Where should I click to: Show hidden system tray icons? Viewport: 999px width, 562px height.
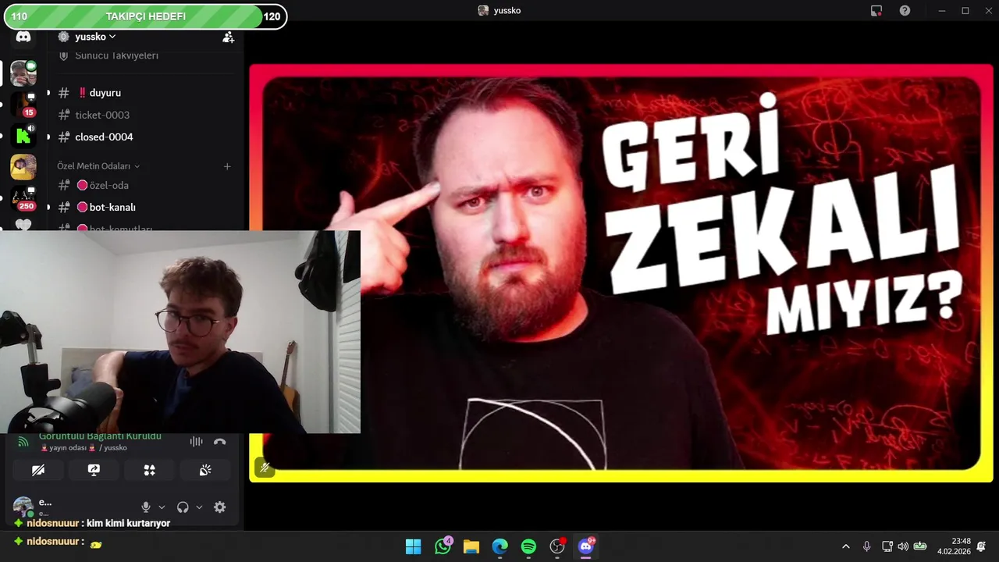click(x=845, y=546)
